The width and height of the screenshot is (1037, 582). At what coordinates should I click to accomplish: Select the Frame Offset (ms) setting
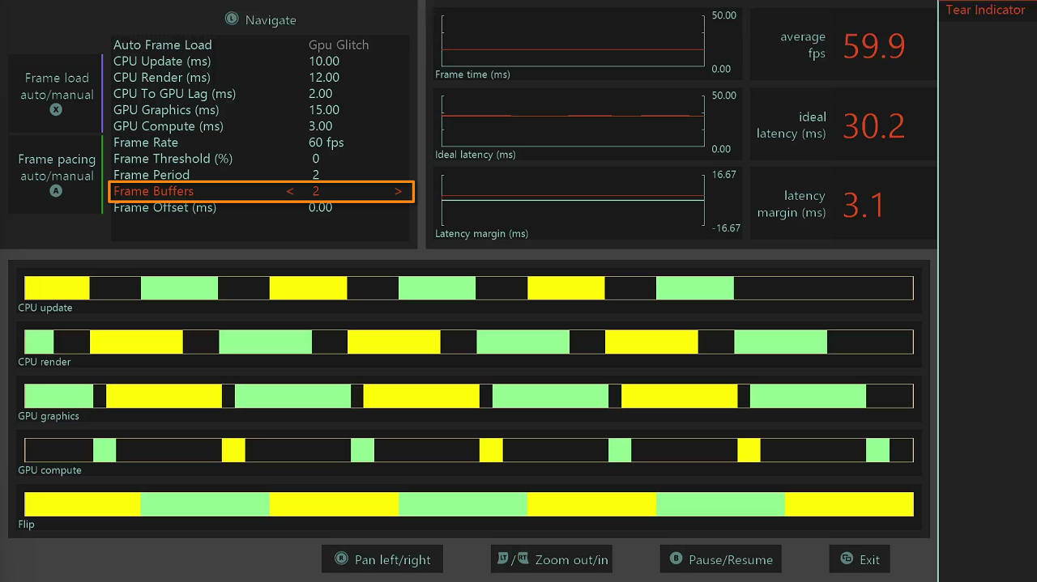[x=260, y=207]
